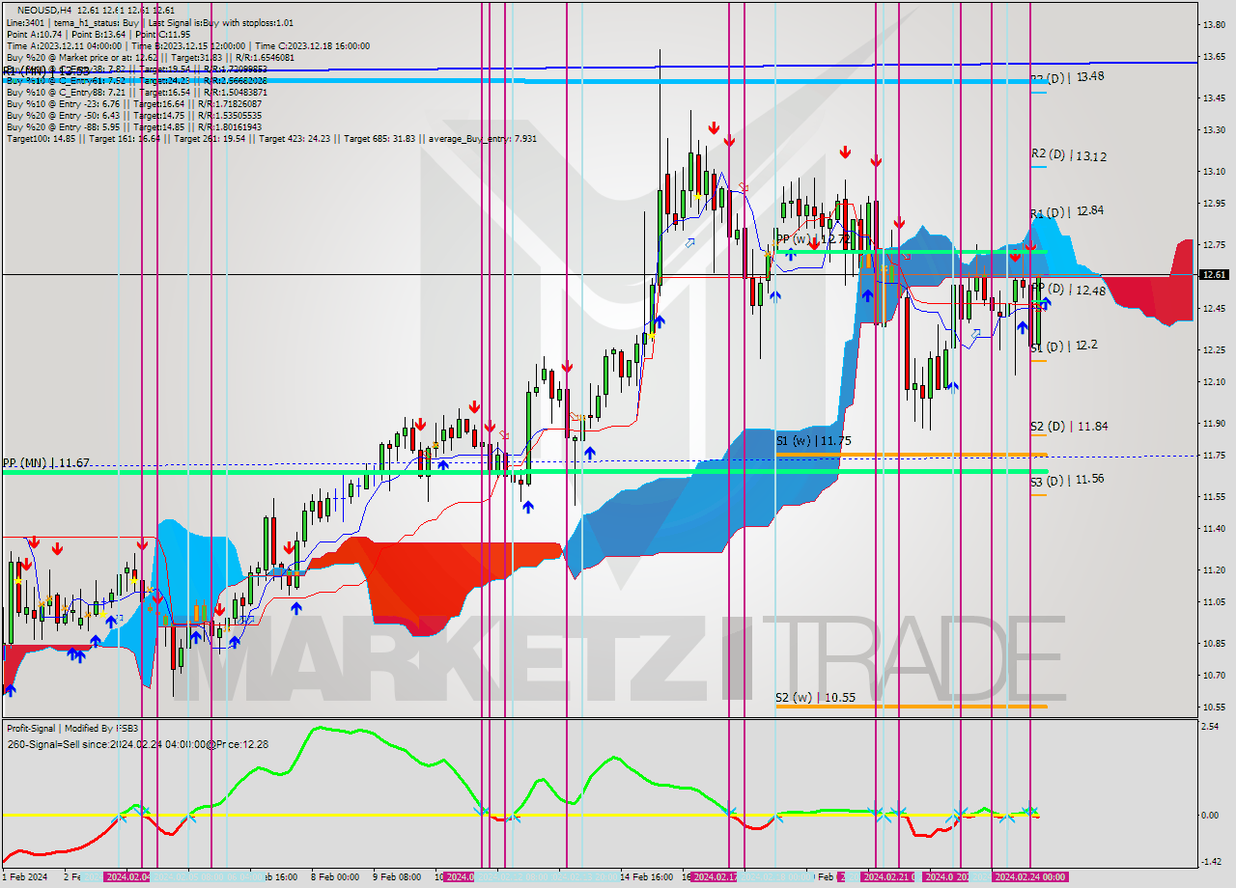Click the 12.95 price axis value
The height and width of the screenshot is (888, 1236).
[x=1213, y=204]
